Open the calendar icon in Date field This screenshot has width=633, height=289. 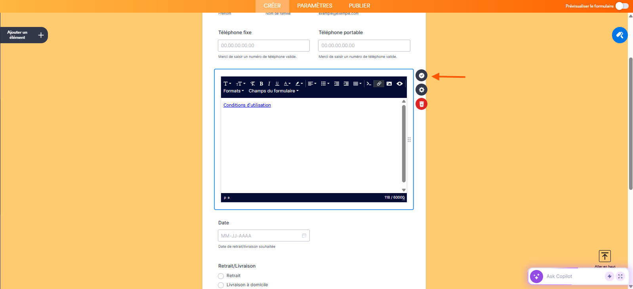[x=304, y=235]
